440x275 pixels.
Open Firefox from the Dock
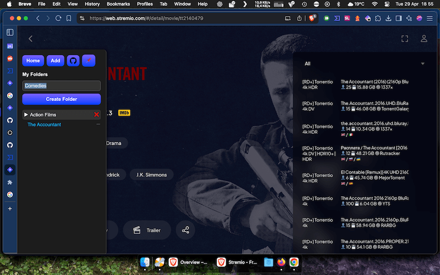pyautogui.click(x=281, y=262)
